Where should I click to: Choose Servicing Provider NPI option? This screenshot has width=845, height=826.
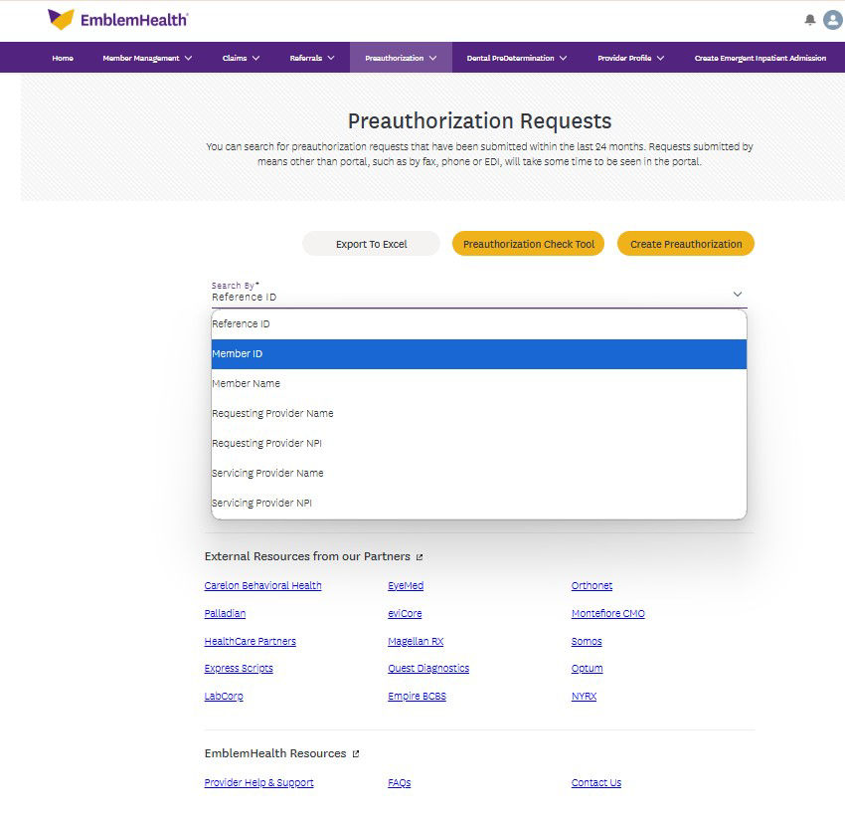click(x=479, y=503)
